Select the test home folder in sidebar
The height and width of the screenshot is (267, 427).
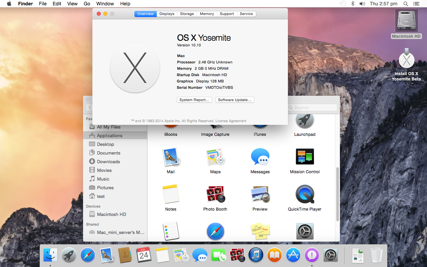coord(115,196)
